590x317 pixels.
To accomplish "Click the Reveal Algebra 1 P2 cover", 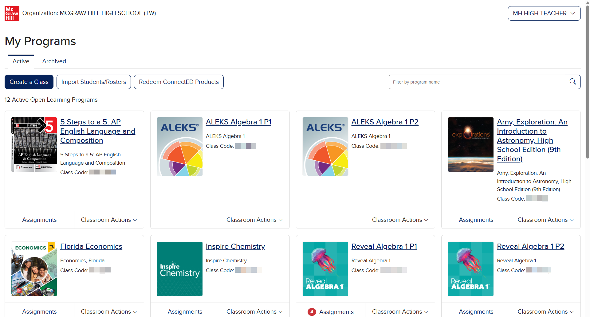I will (x=471, y=269).
